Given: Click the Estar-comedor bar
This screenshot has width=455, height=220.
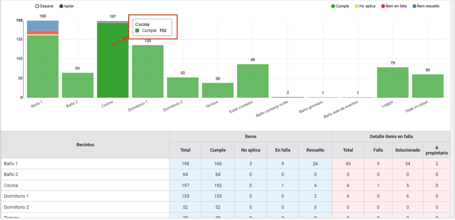Looking at the screenshot, I should click(253, 81).
